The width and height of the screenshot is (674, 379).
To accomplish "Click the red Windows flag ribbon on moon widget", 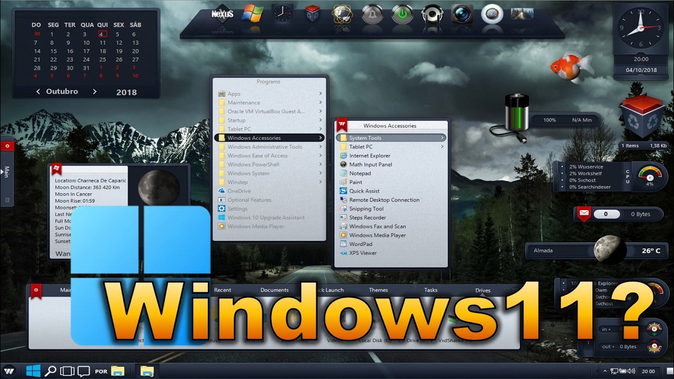I will coord(57,169).
